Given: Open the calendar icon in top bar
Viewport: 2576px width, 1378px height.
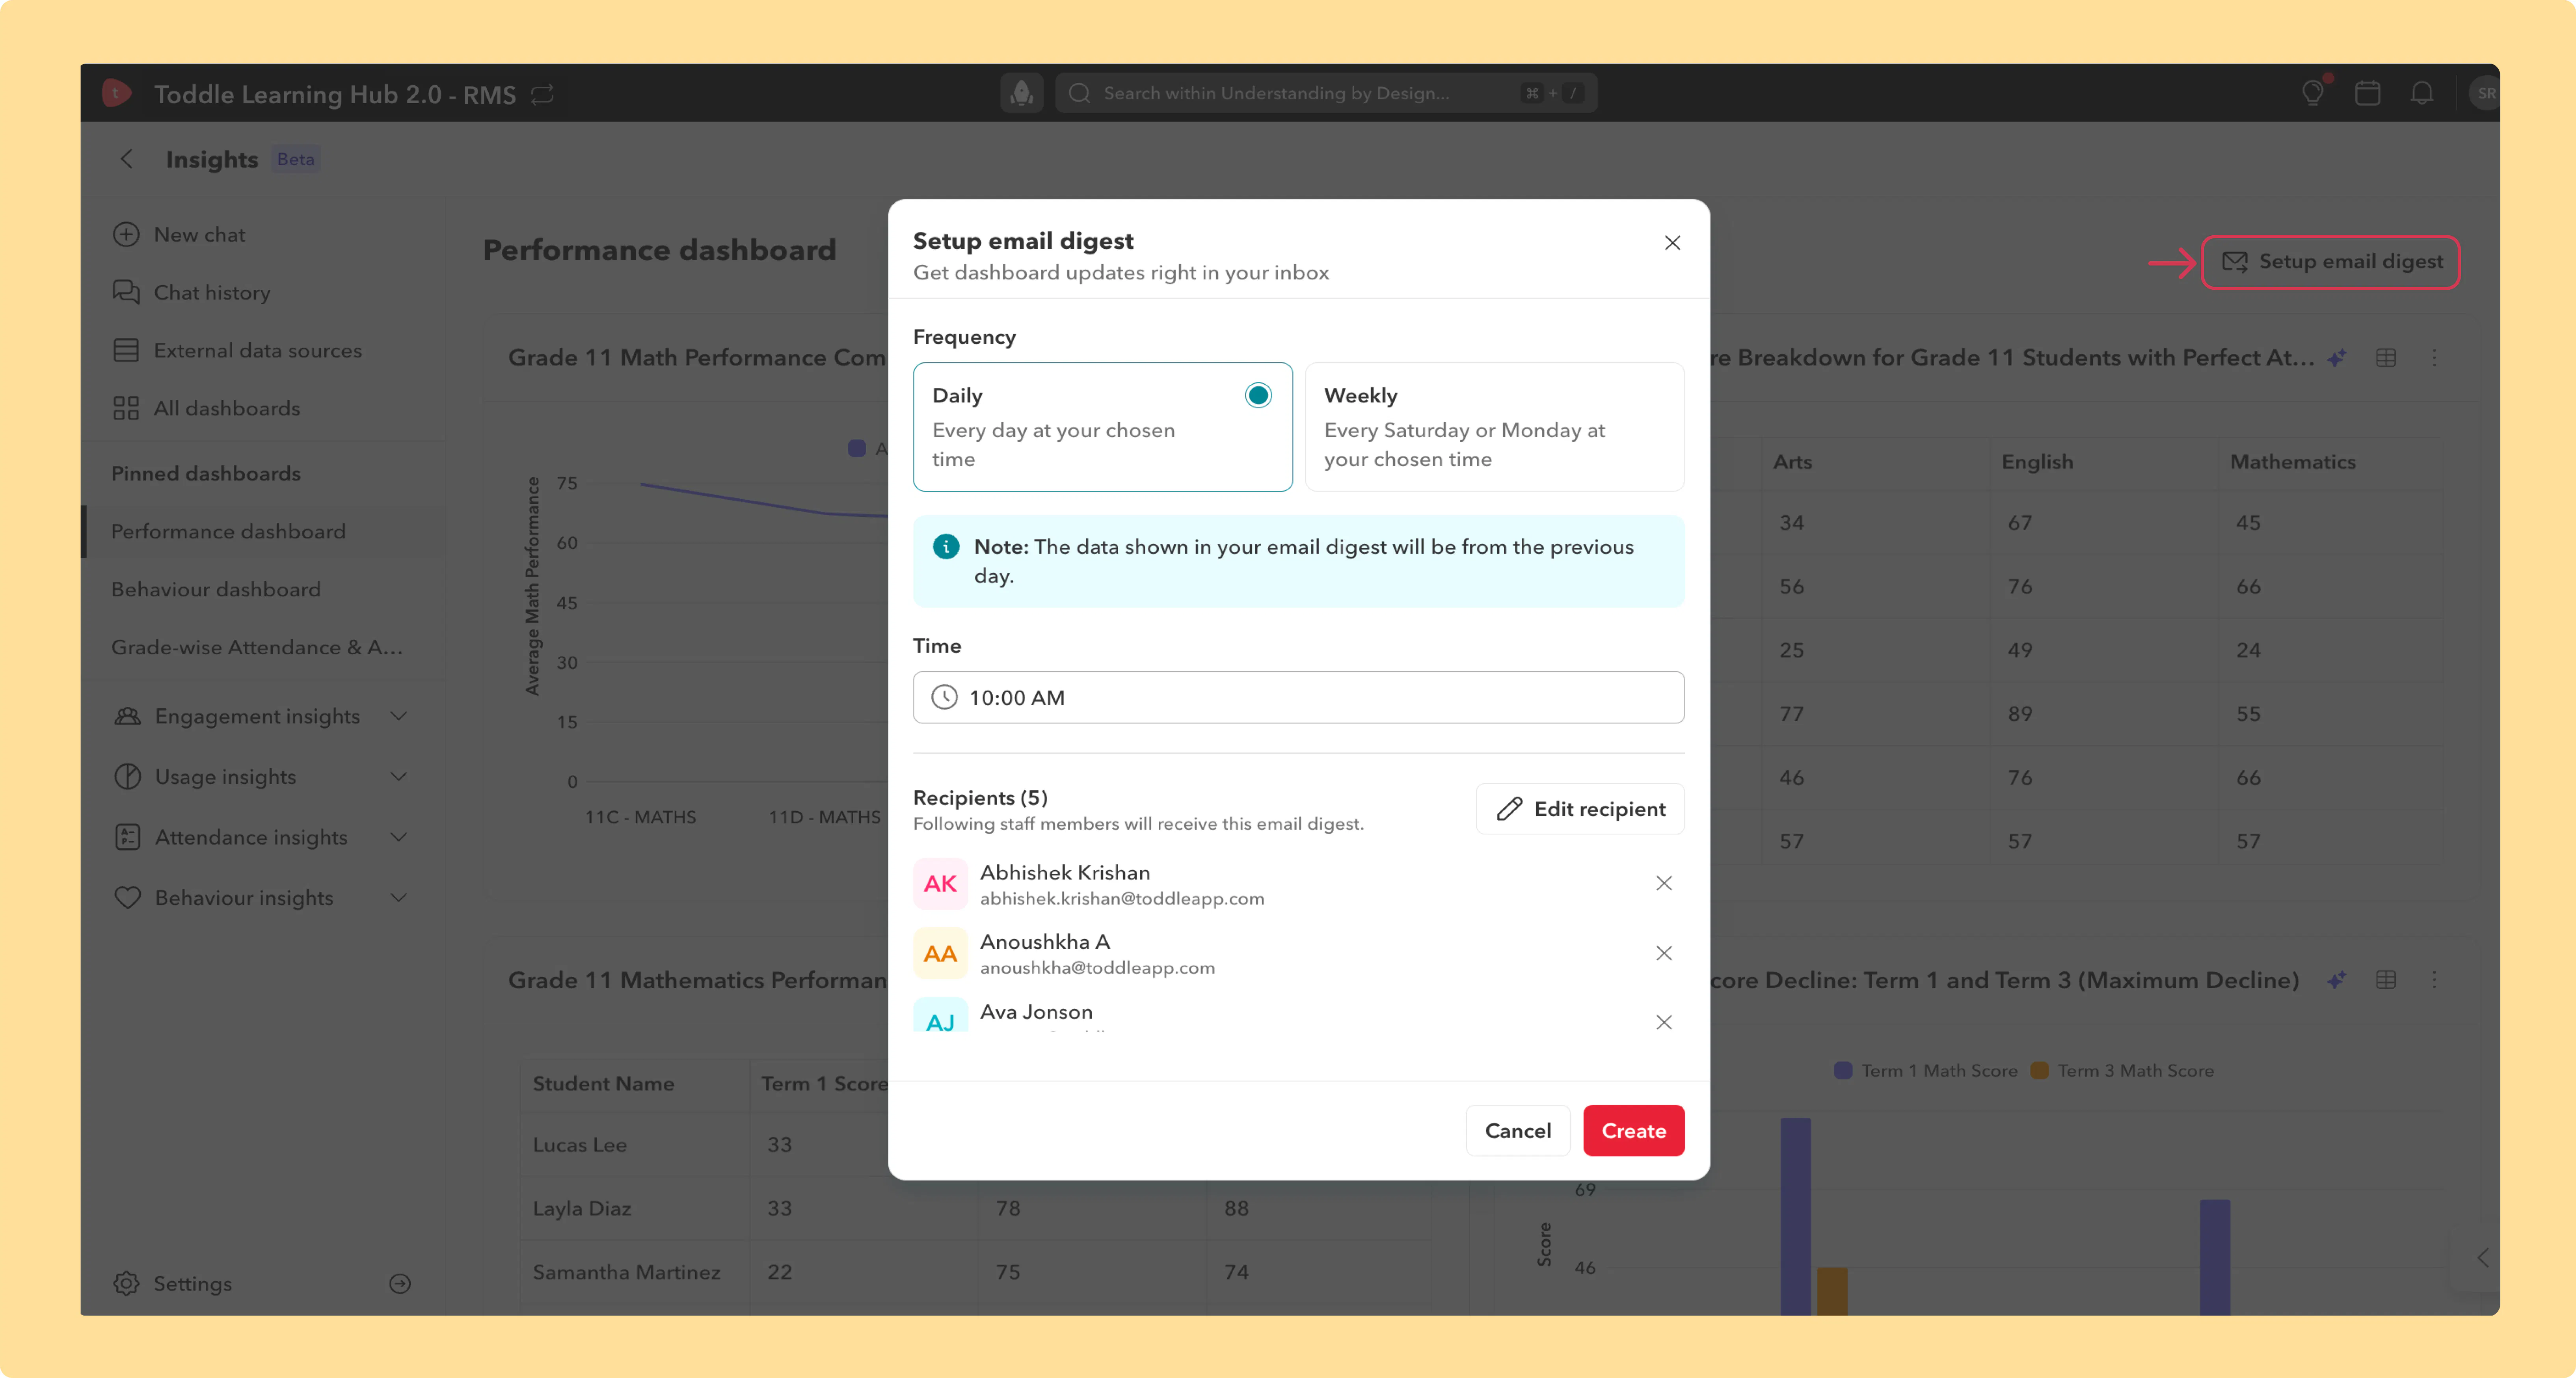Looking at the screenshot, I should [2367, 93].
